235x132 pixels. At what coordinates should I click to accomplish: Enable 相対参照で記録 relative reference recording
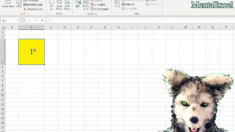tap(33, 5)
